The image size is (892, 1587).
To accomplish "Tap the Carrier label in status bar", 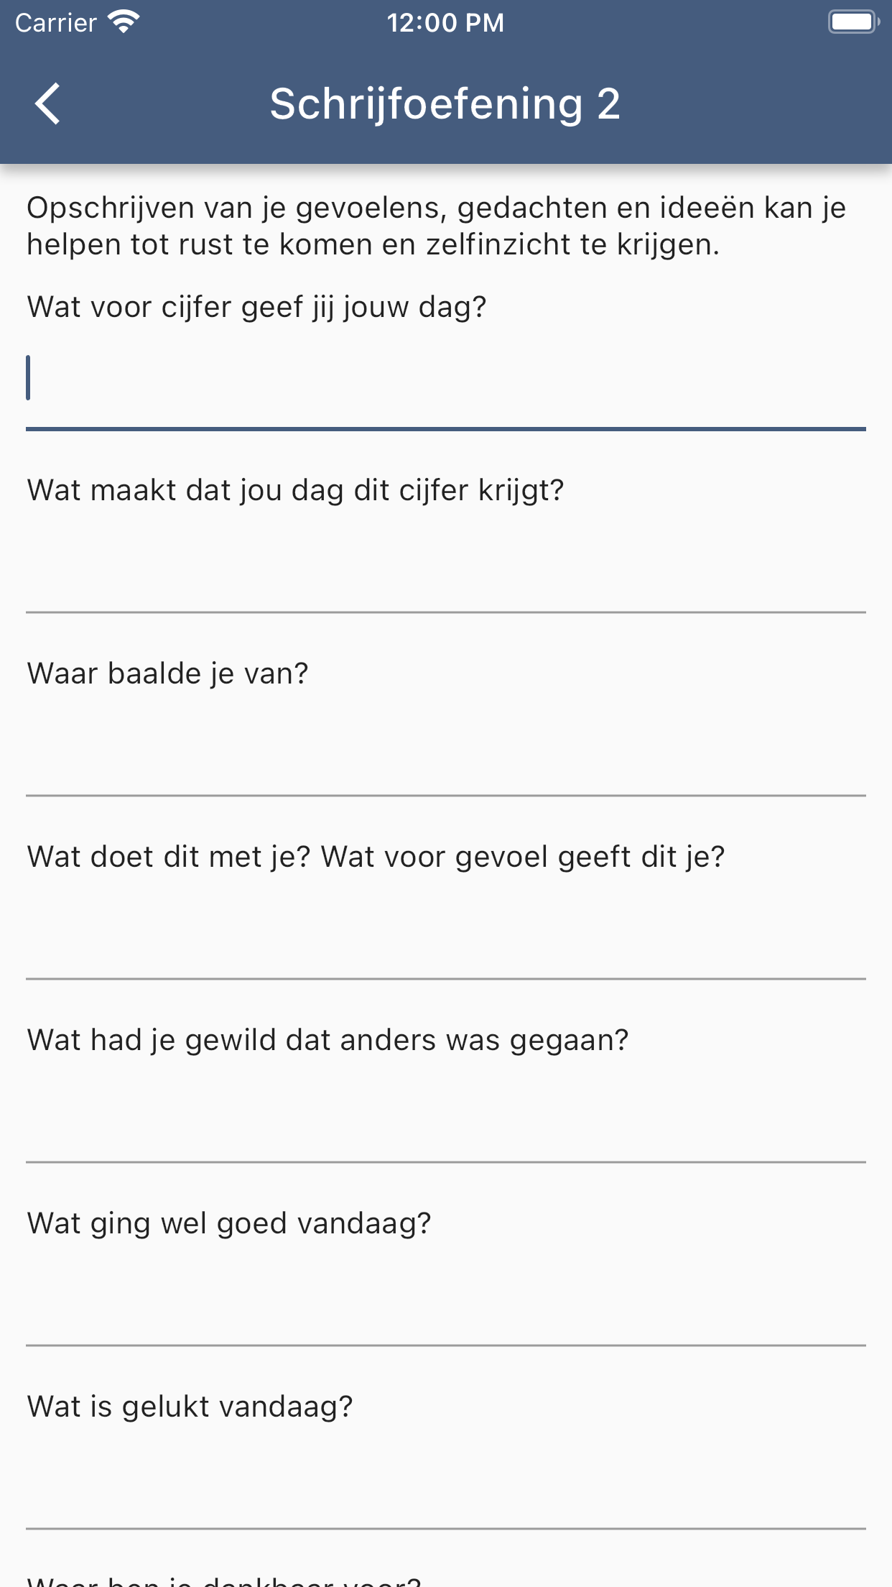I will [x=56, y=23].
